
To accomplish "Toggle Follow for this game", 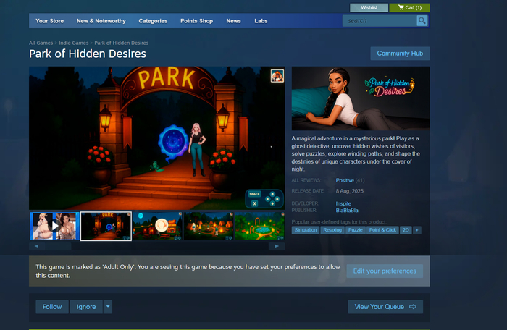I will 52,307.
